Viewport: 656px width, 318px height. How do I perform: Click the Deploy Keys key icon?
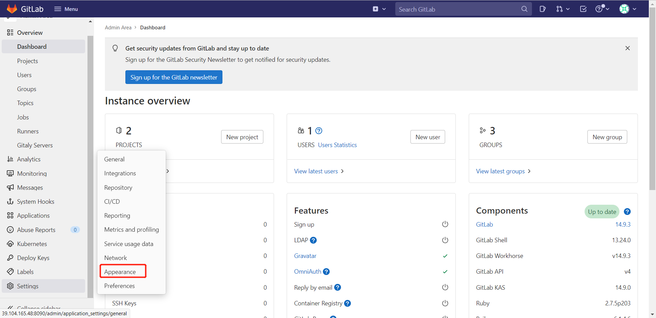click(10, 258)
